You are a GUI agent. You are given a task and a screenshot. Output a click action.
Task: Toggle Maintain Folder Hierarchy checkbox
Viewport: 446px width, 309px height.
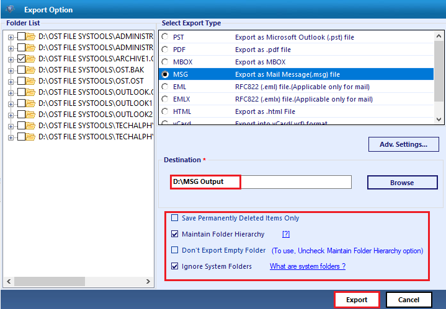click(175, 234)
